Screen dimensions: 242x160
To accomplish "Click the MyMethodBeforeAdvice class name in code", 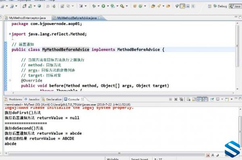I will (66, 49).
